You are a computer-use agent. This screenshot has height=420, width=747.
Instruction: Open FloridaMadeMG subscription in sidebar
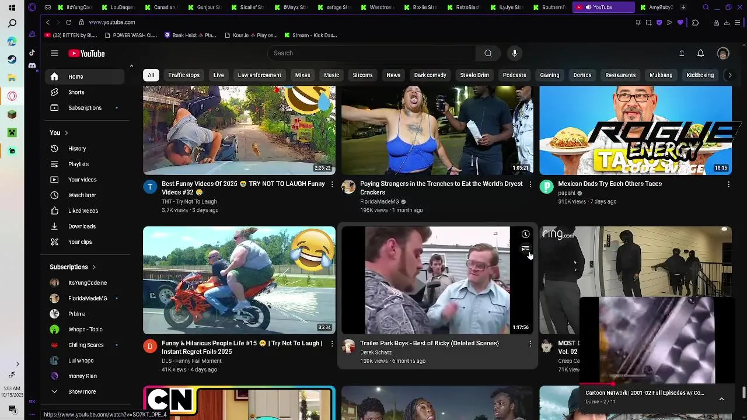(85, 299)
